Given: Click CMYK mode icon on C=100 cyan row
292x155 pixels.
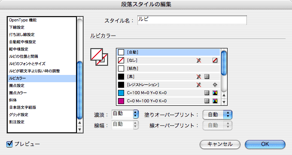Looking at the screenshot, I should pos(215,93).
